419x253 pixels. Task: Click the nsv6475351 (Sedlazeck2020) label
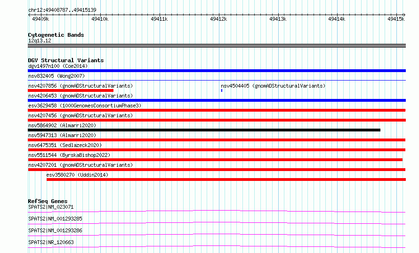[65, 145]
